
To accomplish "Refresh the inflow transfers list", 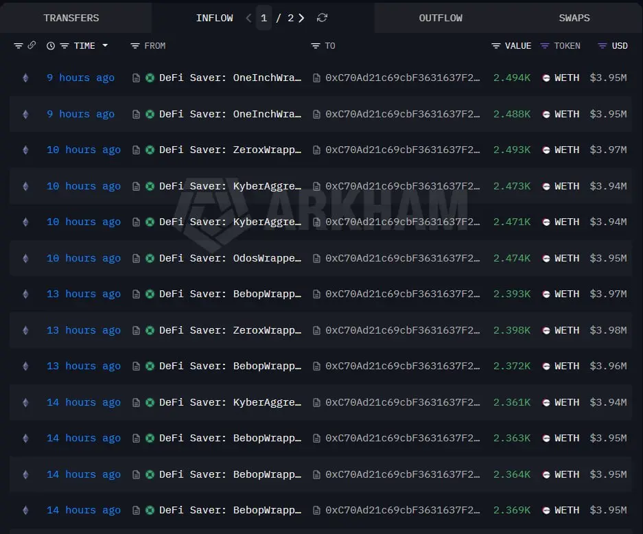I will (323, 18).
